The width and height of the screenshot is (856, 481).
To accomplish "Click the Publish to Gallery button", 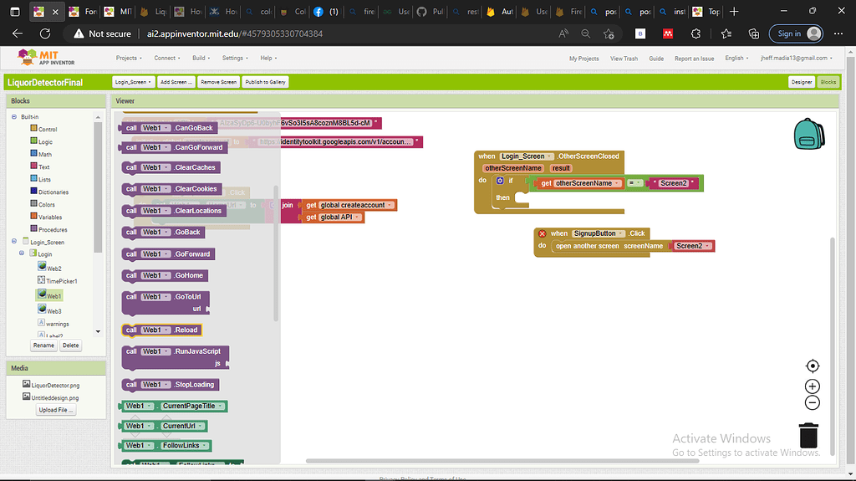I will [x=265, y=82].
